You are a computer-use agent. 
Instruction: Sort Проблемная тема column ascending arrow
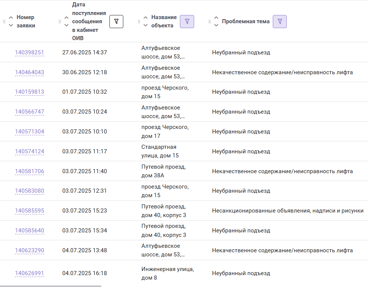pyautogui.click(x=216, y=18)
